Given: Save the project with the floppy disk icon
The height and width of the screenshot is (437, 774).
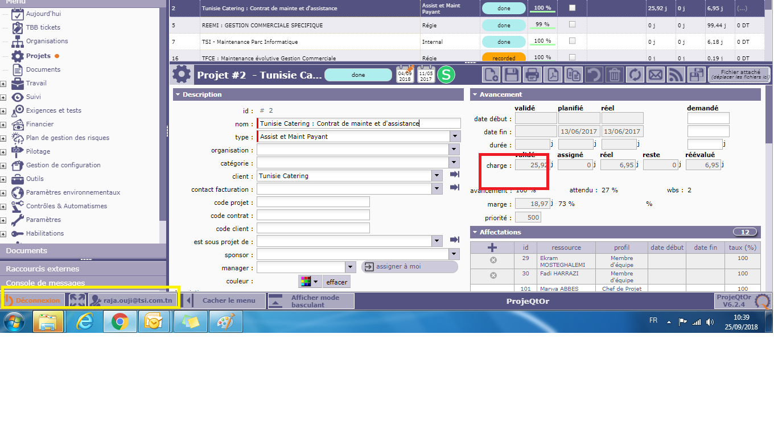Looking at the screenshot, I should (511, 75).
